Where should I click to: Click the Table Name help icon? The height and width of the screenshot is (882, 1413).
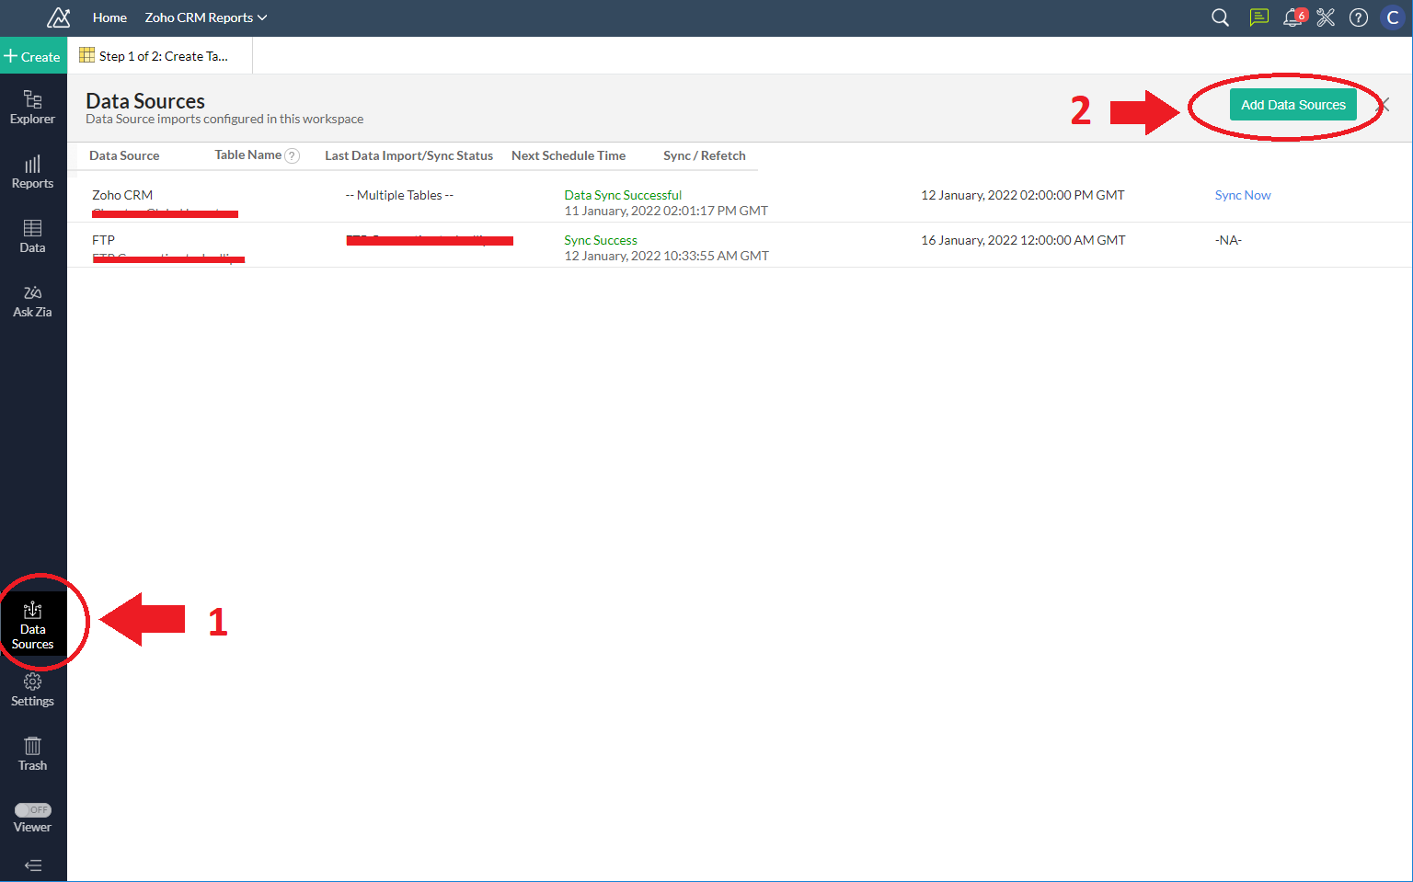click(x=293, y=156)
